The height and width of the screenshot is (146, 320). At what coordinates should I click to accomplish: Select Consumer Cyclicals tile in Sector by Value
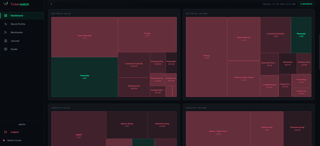click(134, 65)
